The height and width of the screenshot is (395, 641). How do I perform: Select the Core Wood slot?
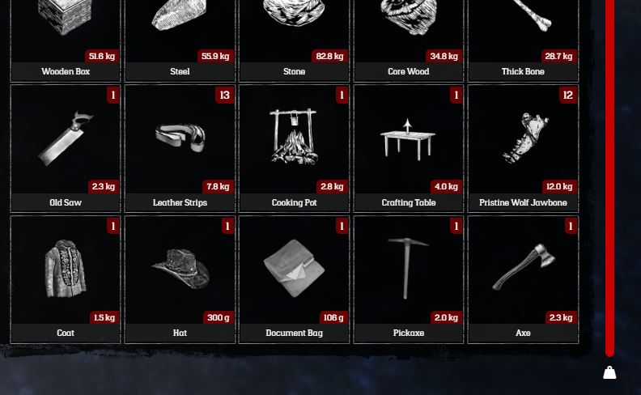(x=409, y=40)
